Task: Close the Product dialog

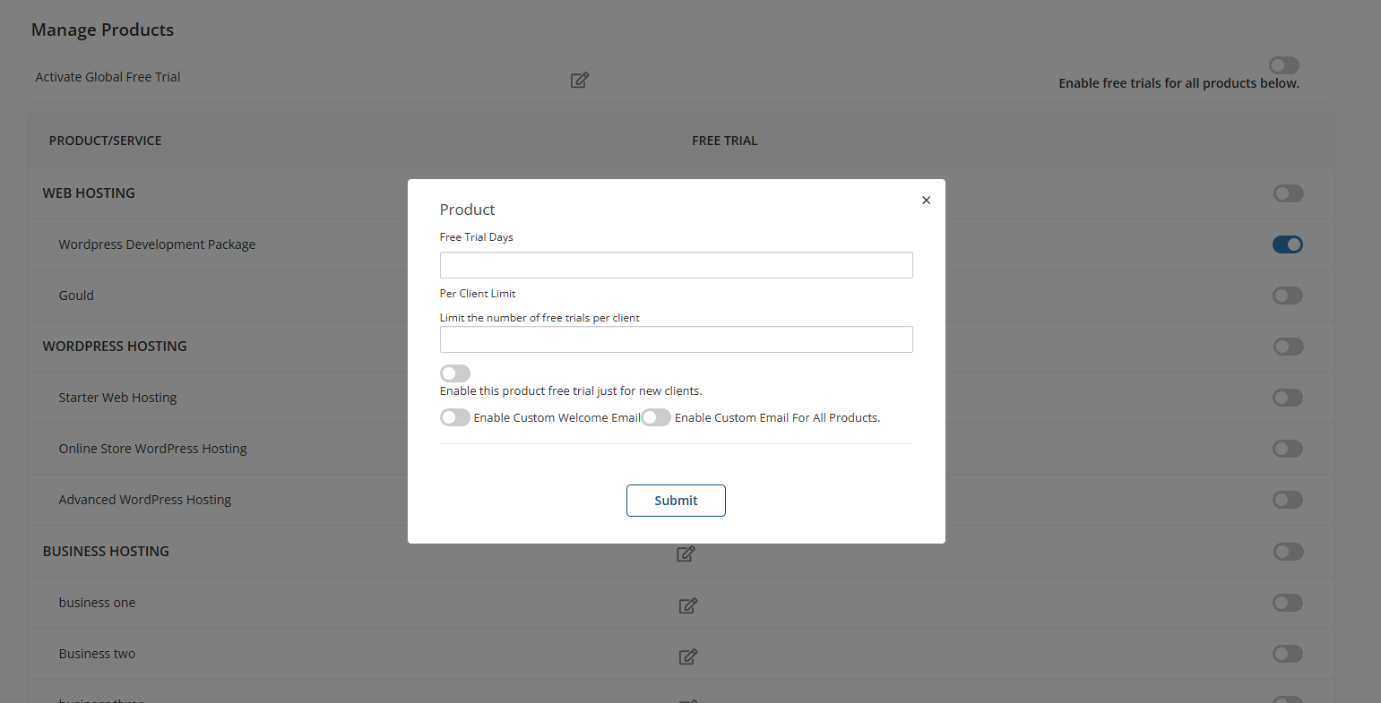Action: pos(926,201)
